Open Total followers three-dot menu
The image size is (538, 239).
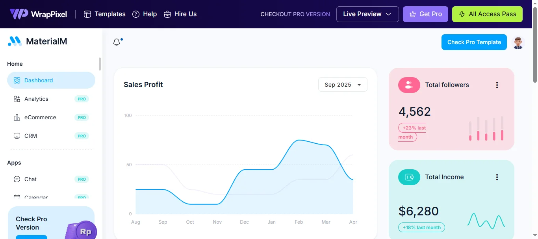[x=497, y=85]
